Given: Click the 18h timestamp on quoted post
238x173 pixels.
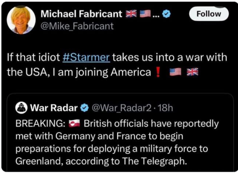Looking at the screenshot, I should pyautogui.click(x=166, y=108).
